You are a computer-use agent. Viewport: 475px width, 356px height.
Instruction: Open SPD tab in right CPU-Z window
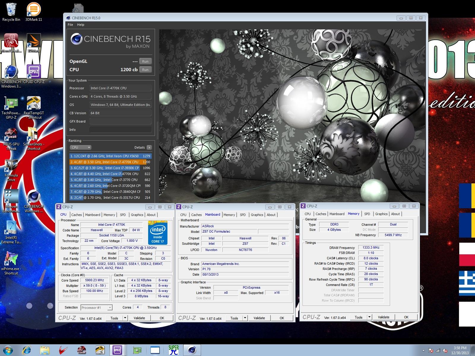(367, 214)
